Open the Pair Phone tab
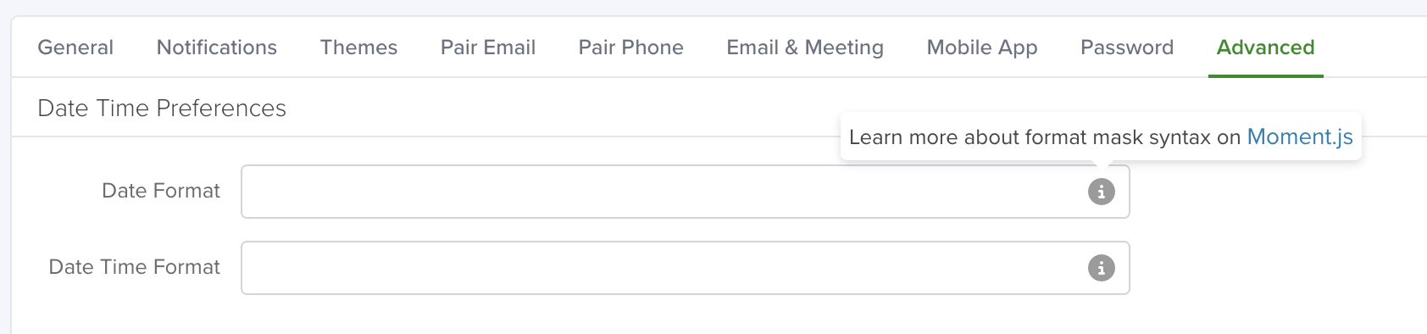 631,47
